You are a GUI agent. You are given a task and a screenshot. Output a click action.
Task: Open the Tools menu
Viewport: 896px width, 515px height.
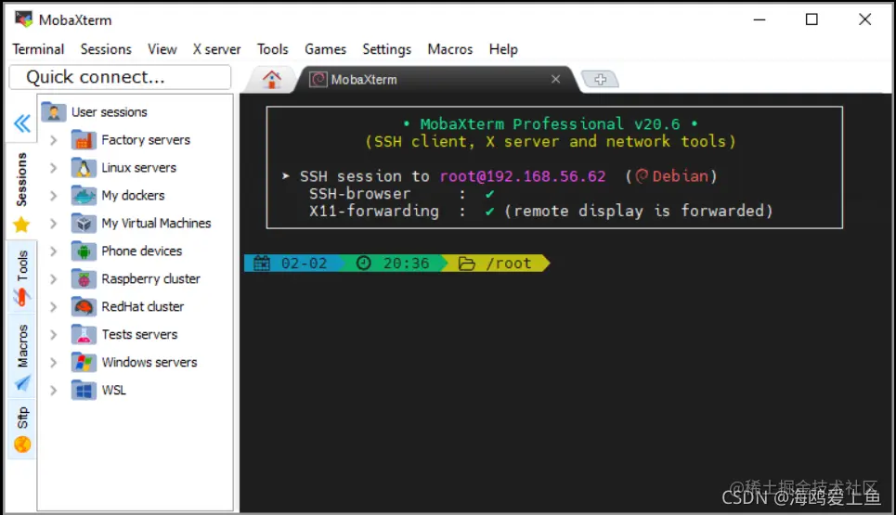tap(273, 49)
